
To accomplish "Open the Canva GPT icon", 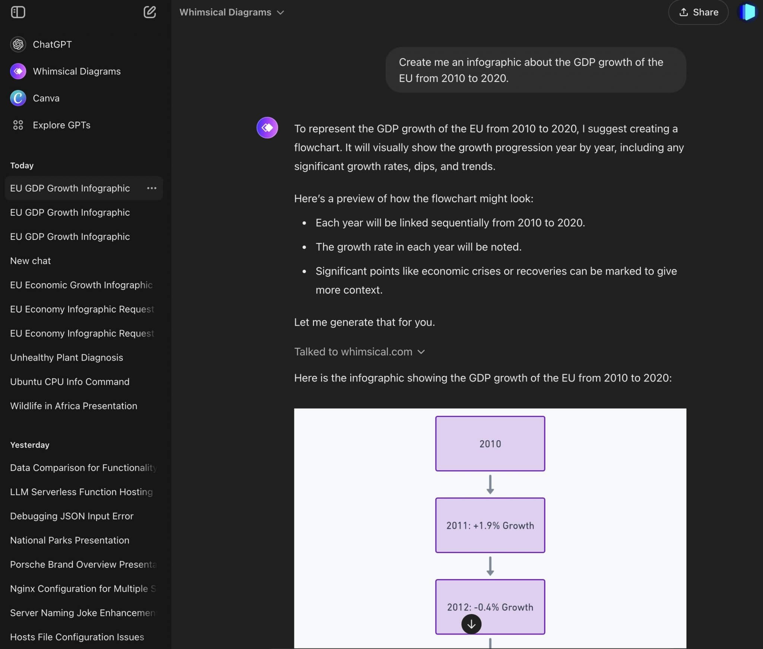I will pyautogui.click(x=18, y=98).
